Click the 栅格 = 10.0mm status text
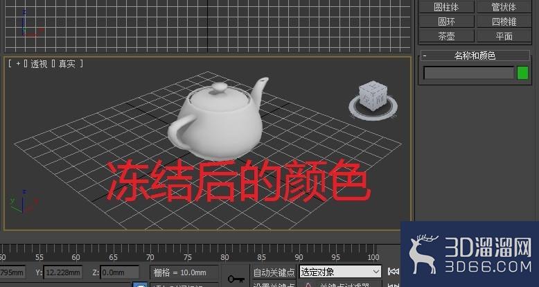The image size is (539, 287). (x=179, y=273)
